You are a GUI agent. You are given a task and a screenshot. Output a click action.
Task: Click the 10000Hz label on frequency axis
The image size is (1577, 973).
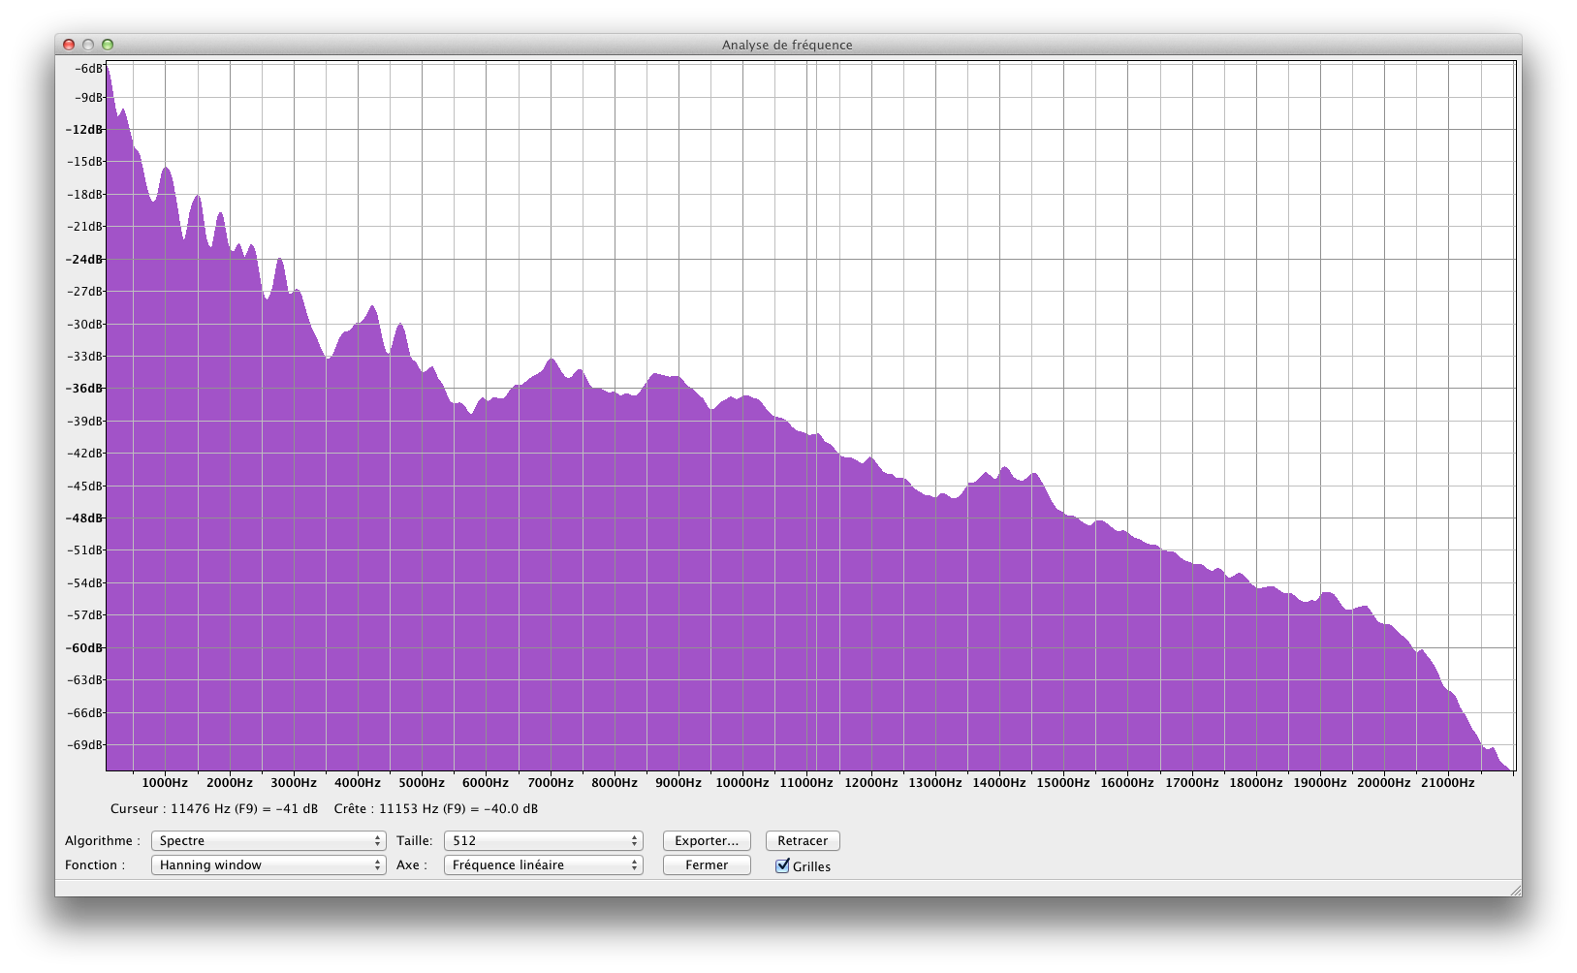[742, 782]
